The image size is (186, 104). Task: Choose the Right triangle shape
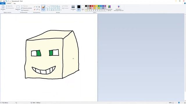[x=47, y=8]
